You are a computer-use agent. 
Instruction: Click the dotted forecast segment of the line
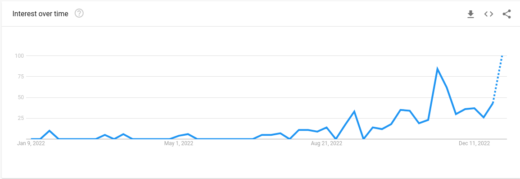(x=498, y=79)
